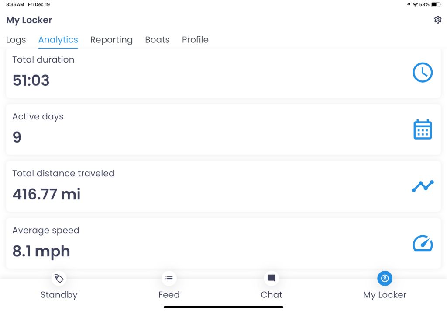
Task: Tap the Active days card label
Action: [x=38, y=117]
